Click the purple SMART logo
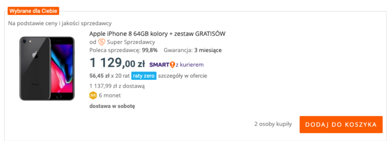 coord(159,65)
